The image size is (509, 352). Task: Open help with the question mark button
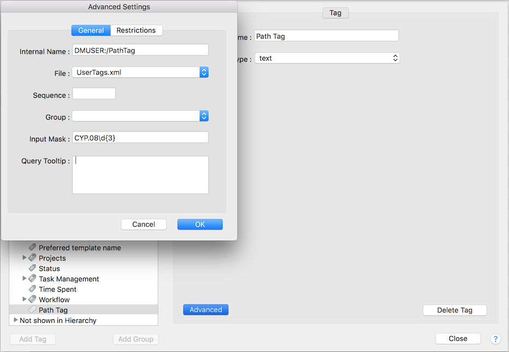(x=495, y=339)
